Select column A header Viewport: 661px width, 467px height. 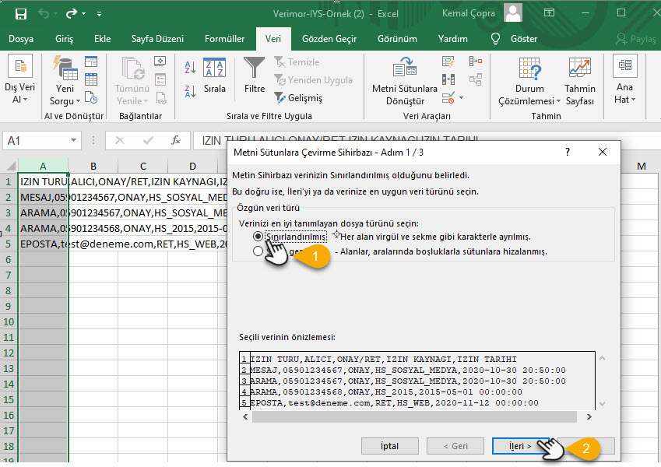point(43,166)
